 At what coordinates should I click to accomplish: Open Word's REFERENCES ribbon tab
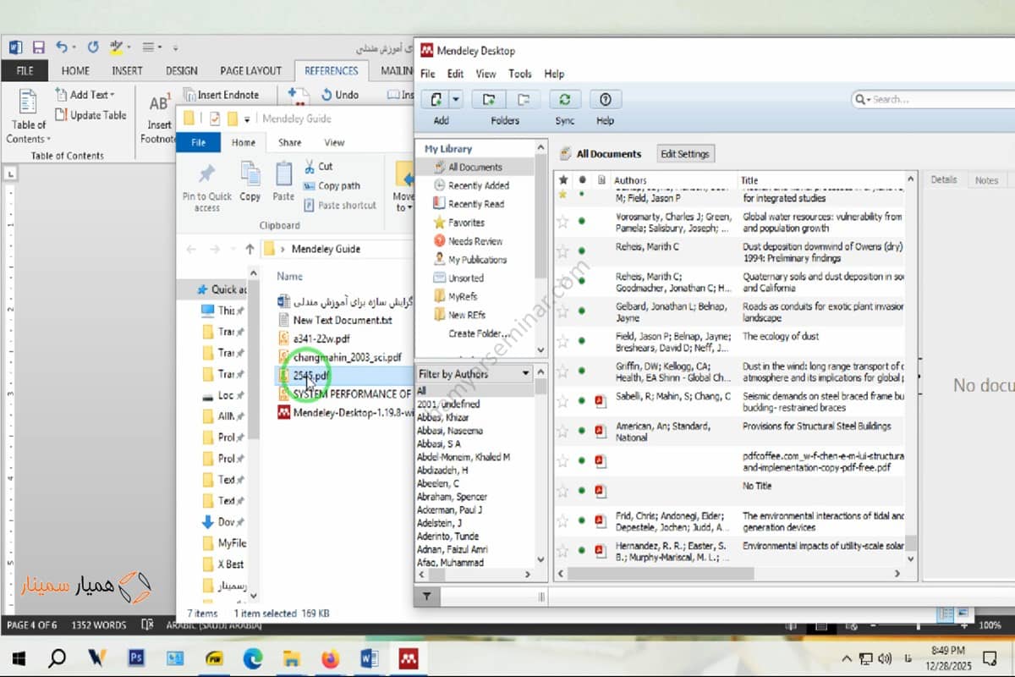coord(332,71)
